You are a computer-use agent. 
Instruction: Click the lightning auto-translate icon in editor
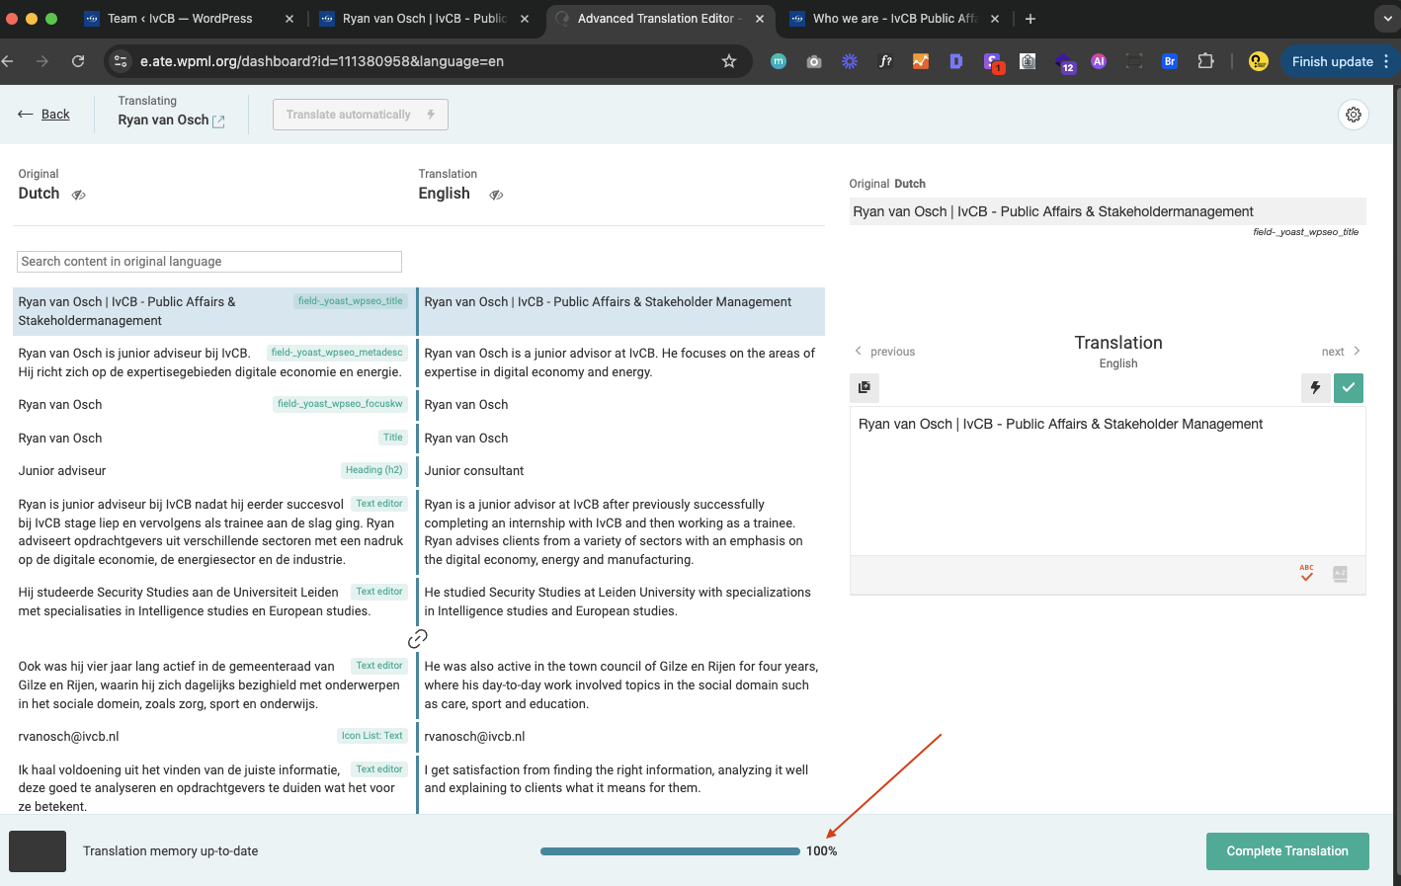[x=1315, y=388]
